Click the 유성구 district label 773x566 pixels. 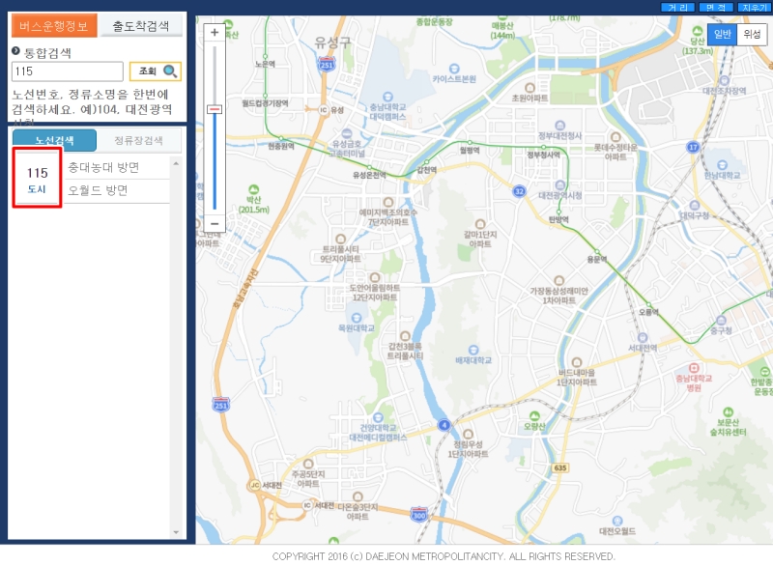pos(332,42)
